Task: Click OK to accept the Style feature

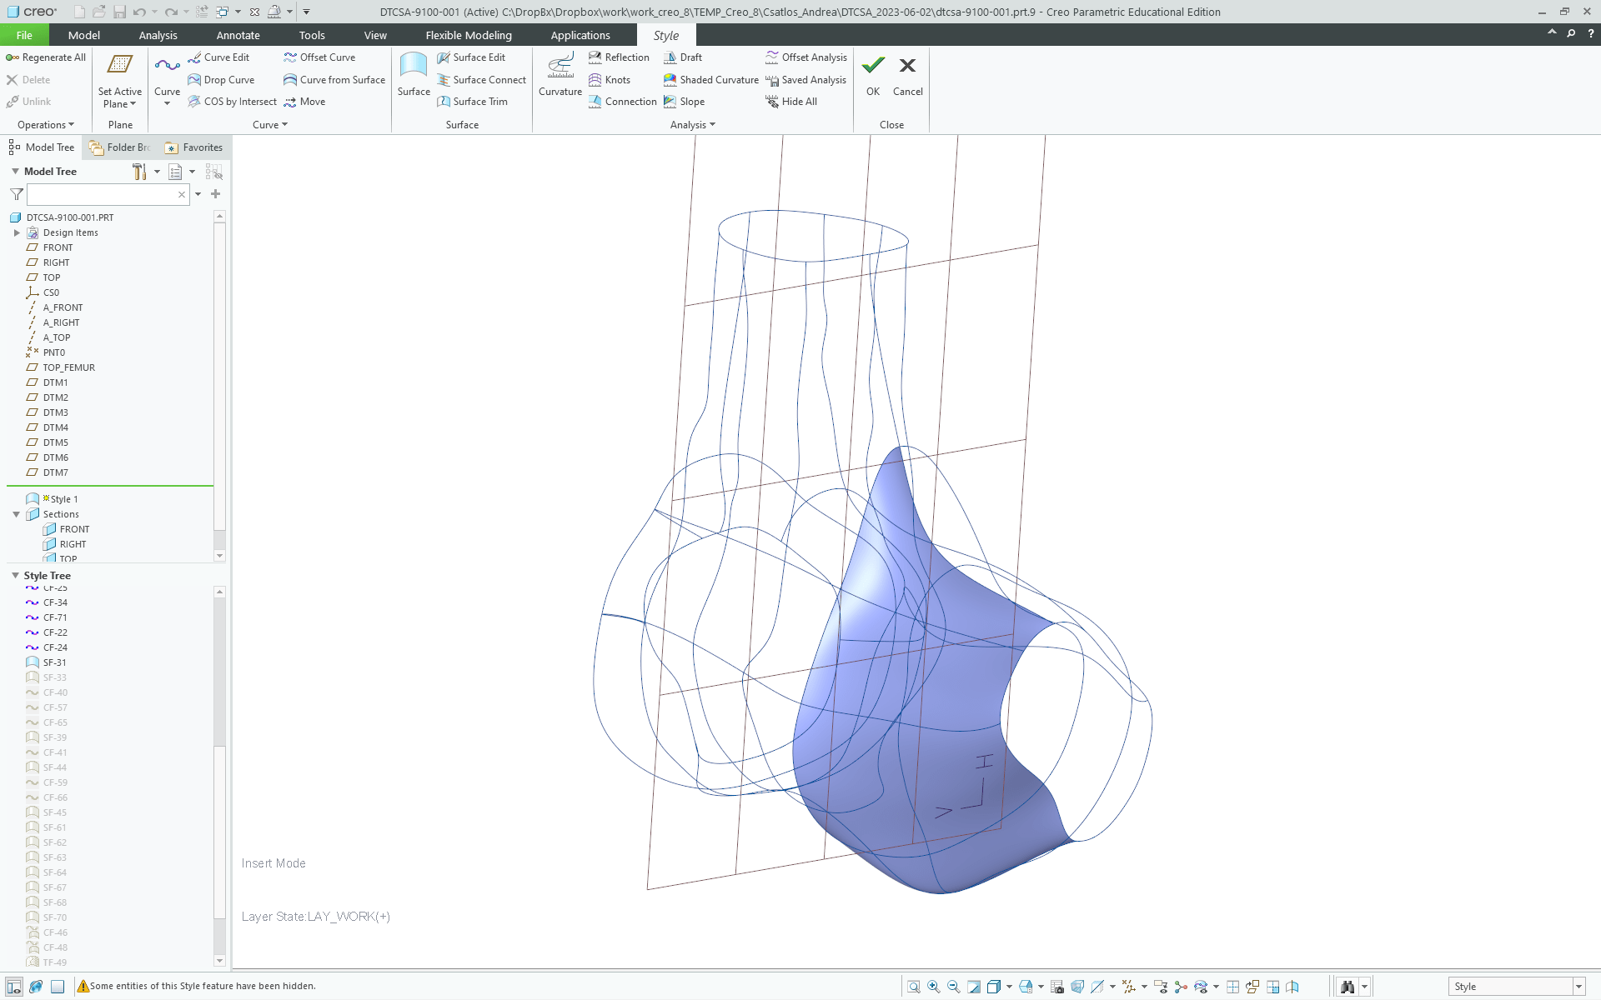Action: [x=873, y=74]
